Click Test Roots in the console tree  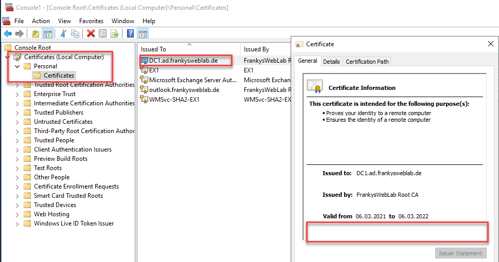pyautogui.click(x=48, y=168)
